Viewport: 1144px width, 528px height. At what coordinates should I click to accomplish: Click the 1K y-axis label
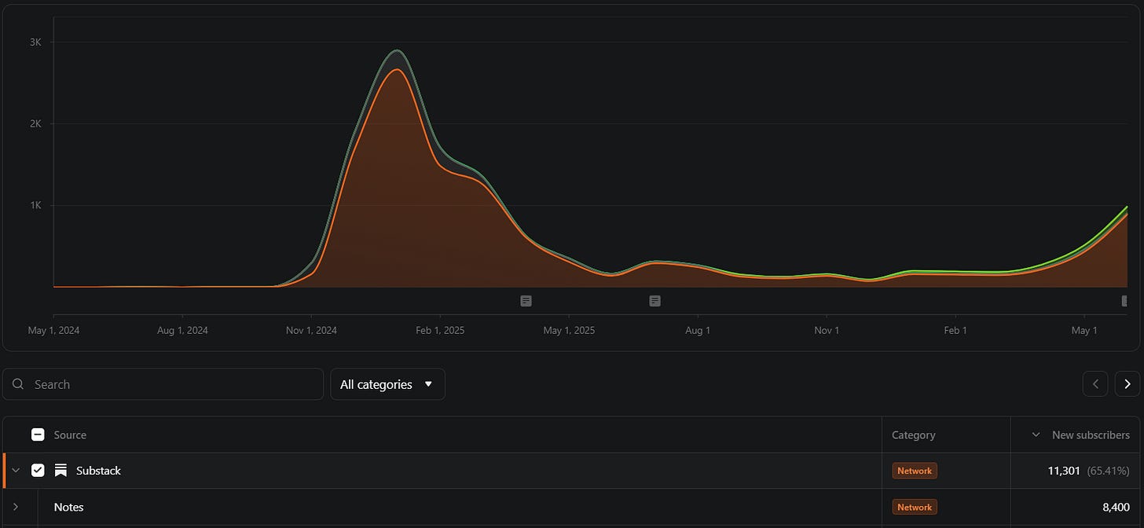point(35,205)
